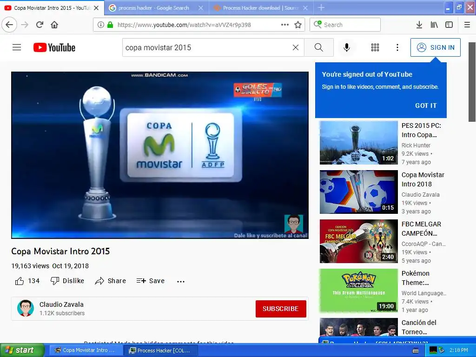This screenshot has width=476, height=357.
Task: Click the page vertical scrollbar thumb
Action: [x=472, y=82]
